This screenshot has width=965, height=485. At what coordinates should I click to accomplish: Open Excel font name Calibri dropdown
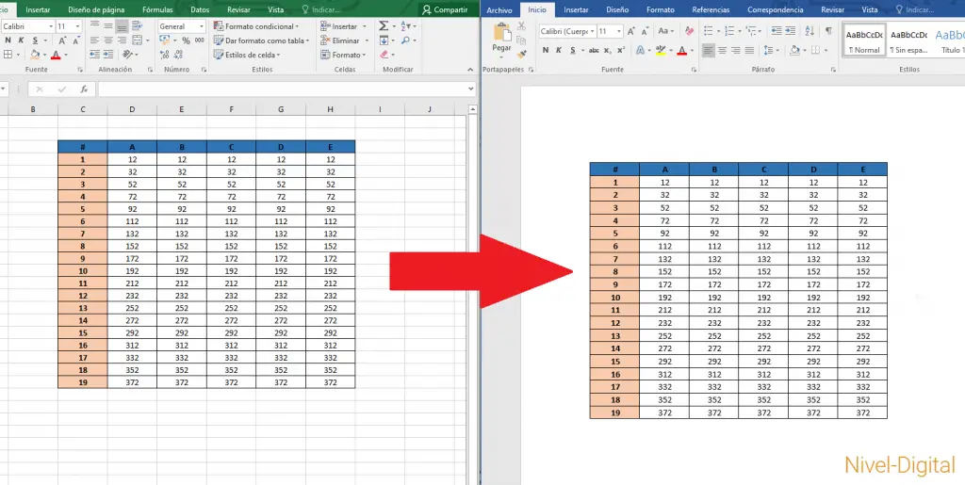coord(51,26)
